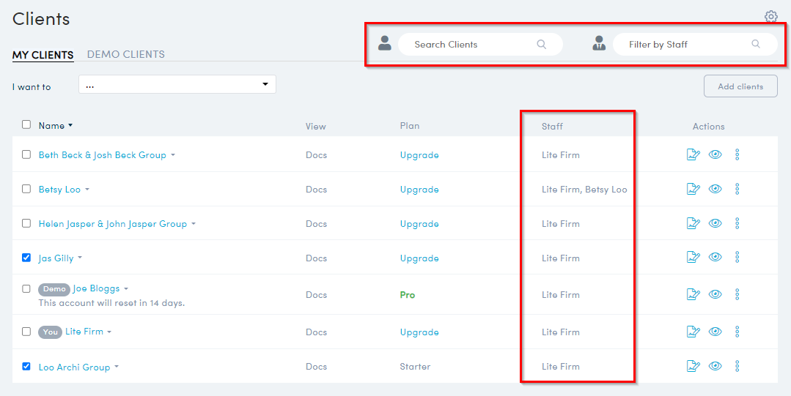791x396 pixels.
Task: Toggle the select-all checkbox beside Name
Action: [26, 124]
